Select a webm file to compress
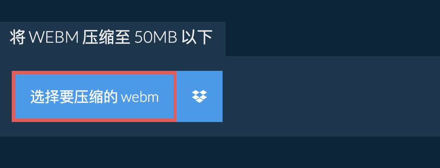 (94, 96)
